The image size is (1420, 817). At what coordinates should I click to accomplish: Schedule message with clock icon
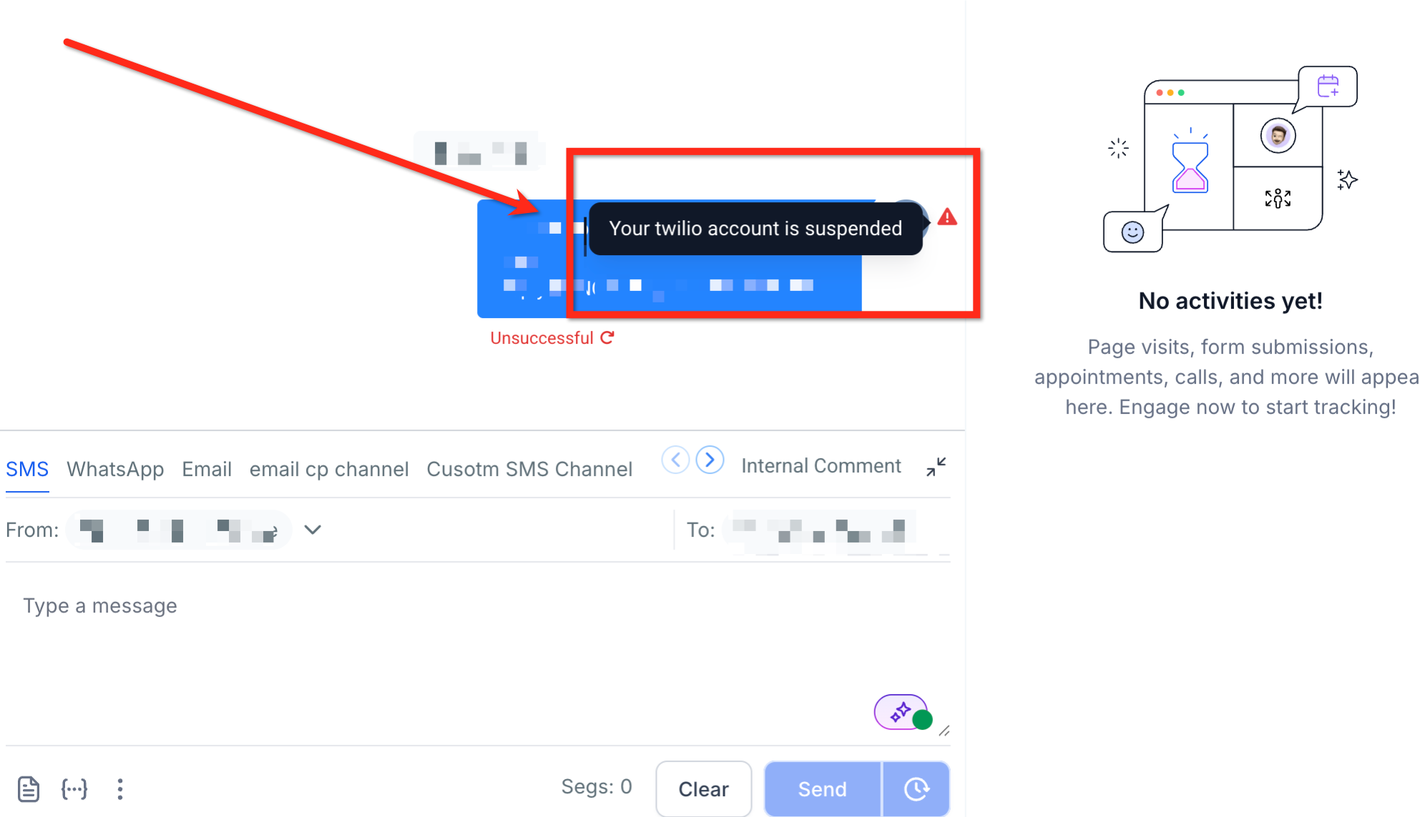point(916,788)
